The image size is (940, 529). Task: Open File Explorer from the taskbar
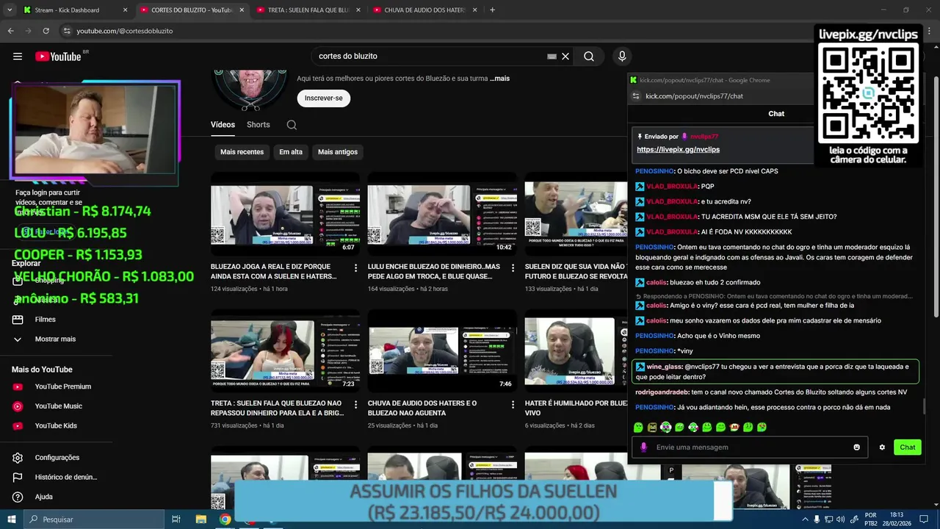click(x=200, y=519)
